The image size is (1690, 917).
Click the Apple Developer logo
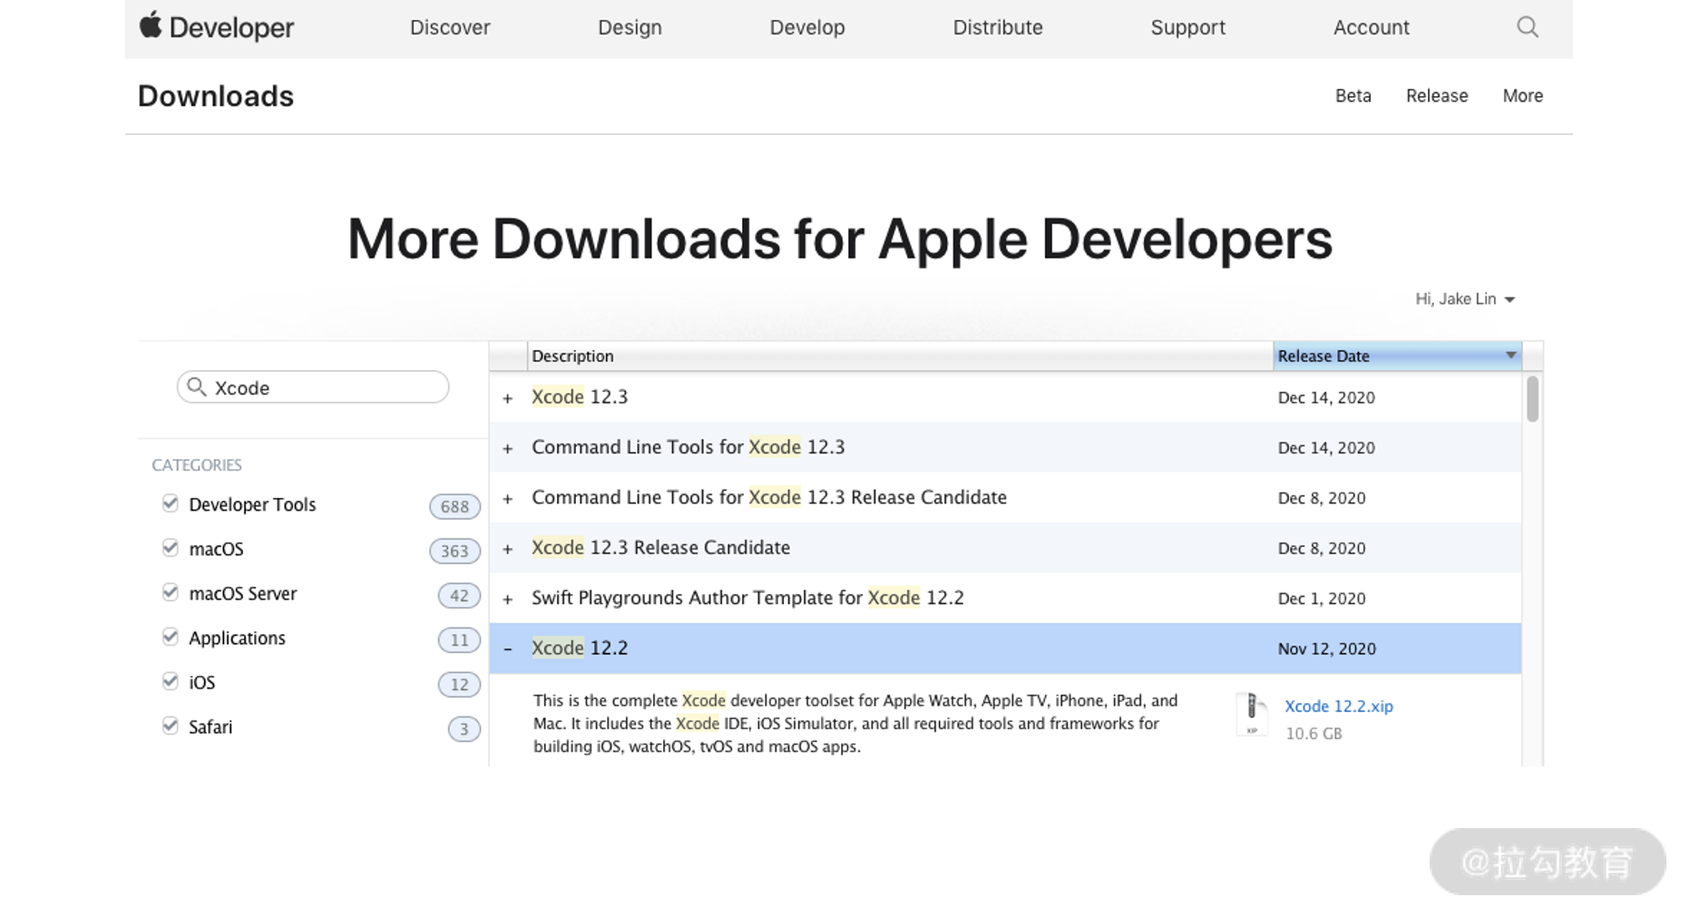tap(216, 27)
